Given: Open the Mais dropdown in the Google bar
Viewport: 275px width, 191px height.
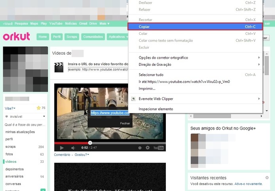Looking at the screenshot, I should tap(104, 23).
